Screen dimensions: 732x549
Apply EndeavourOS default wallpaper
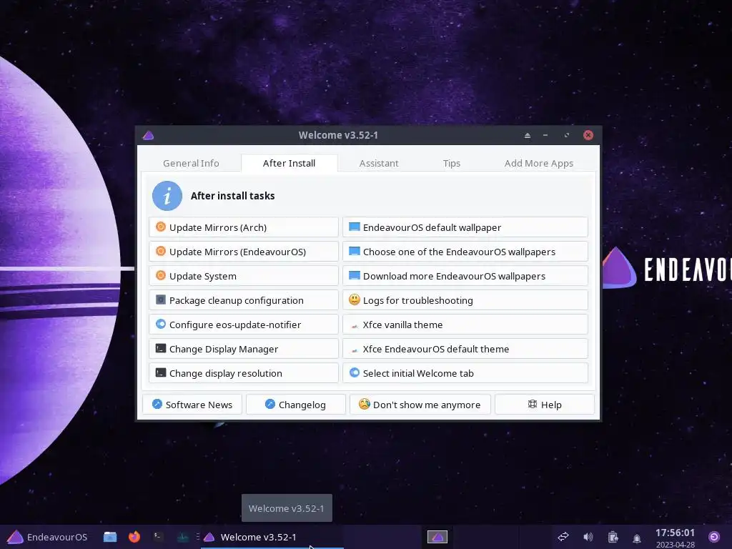[465, 227]
